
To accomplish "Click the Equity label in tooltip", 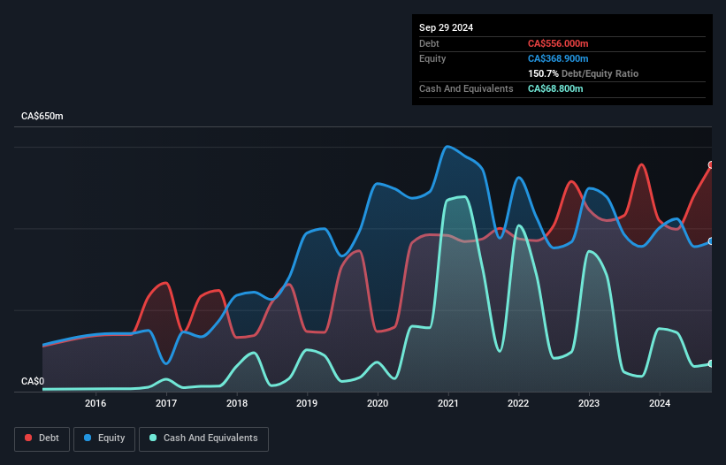I will 432,58.
